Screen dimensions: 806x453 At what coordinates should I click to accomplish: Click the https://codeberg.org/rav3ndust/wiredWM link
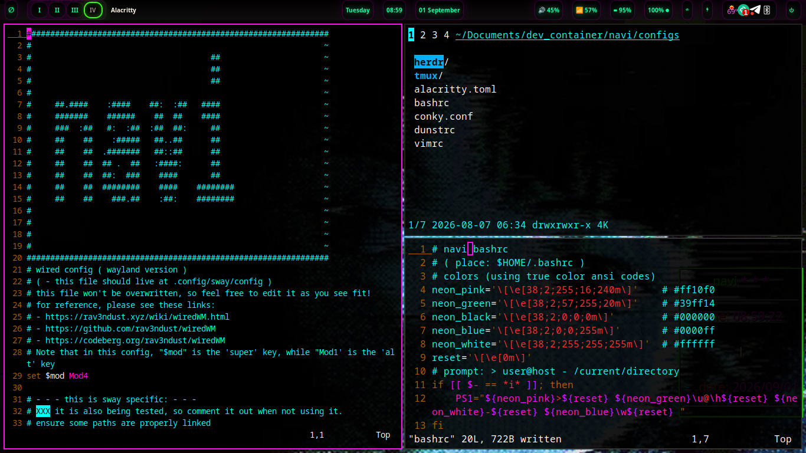pyautogui.click(x=135, y=340)
